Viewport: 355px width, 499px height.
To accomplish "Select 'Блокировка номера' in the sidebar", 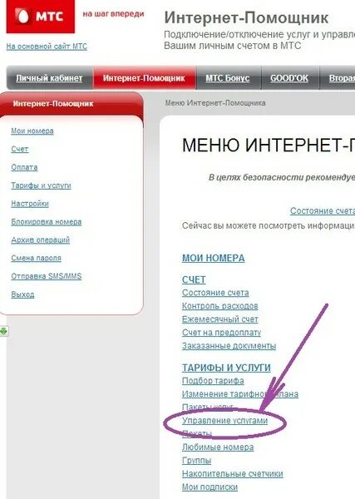I will 46,221.
